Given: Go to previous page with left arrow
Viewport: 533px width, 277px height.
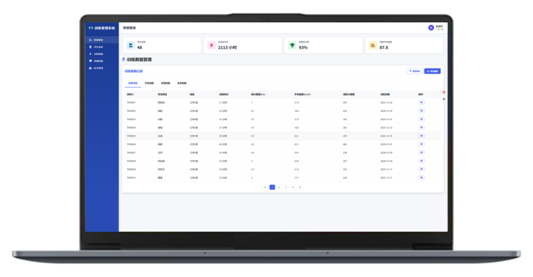Looking at the screenshot, I should pos(265,187).
